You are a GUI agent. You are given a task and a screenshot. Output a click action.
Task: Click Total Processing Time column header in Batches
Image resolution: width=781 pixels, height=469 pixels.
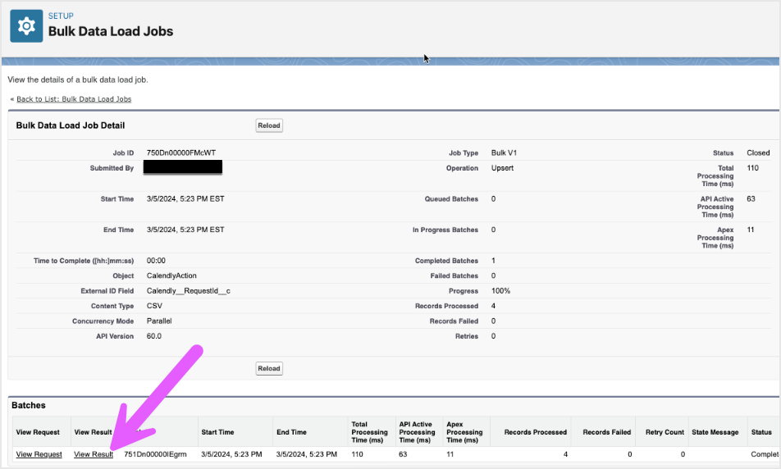point(370,432)
